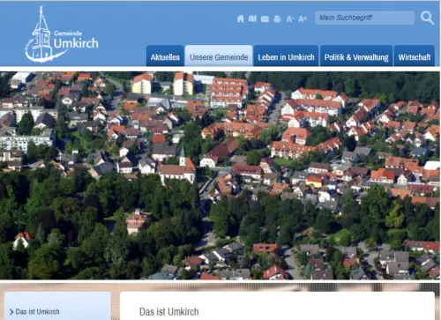Screen dimensions: 441x320
Task: Select the Unsere Gemeinde tab
Action: (219, 56)
